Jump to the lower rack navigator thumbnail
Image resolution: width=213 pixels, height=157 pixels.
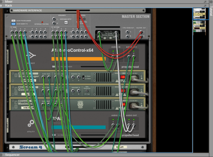point(199,26)
